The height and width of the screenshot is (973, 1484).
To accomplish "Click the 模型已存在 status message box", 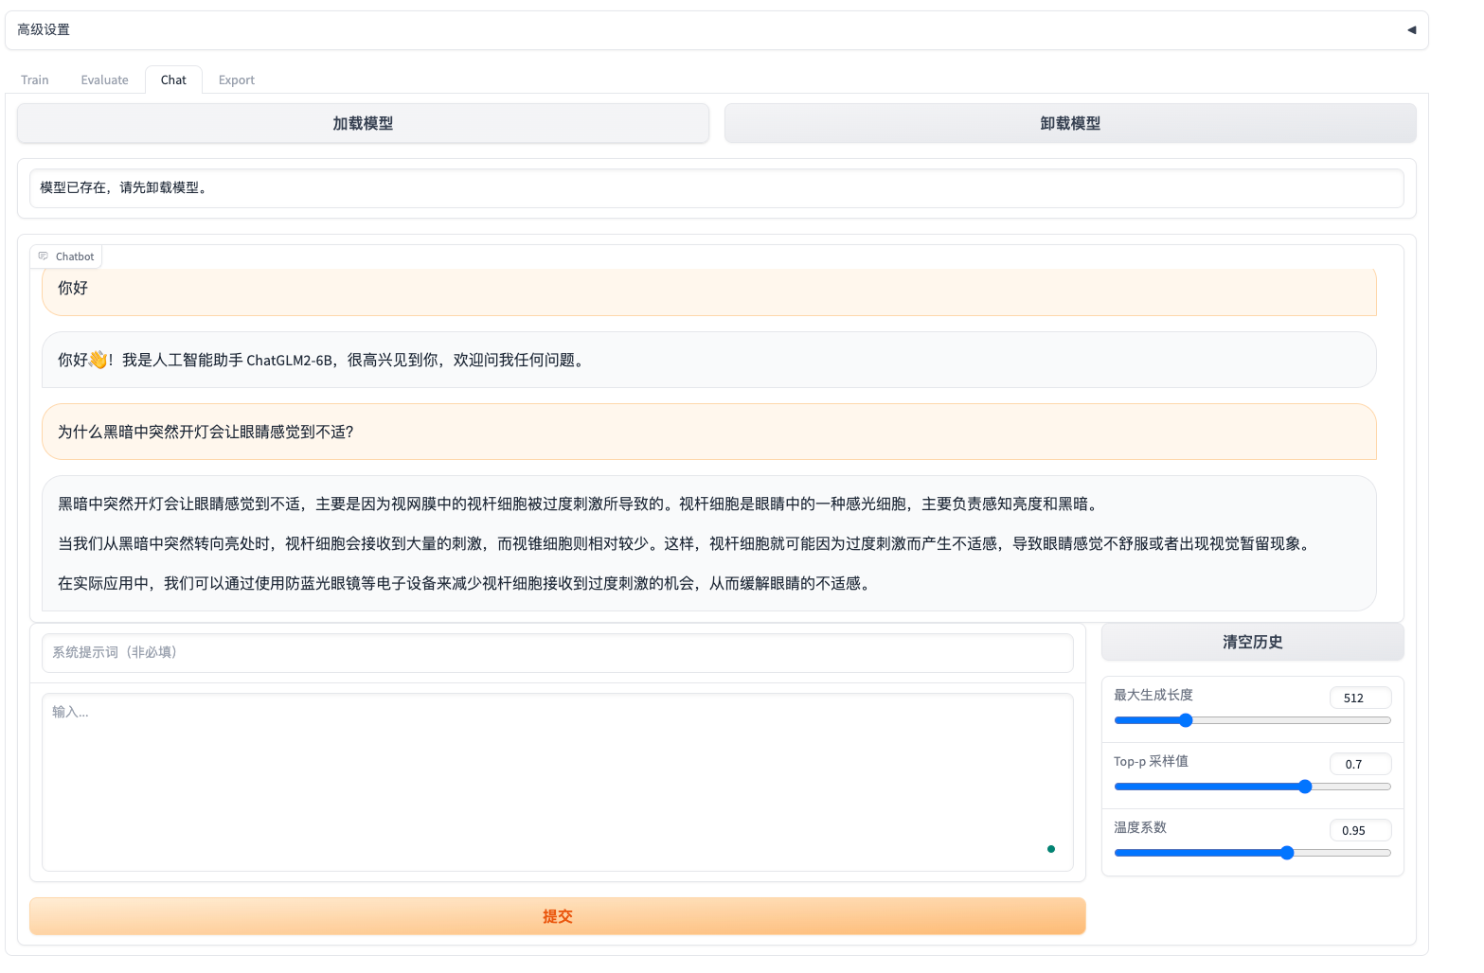I will [x=716, y=188].
